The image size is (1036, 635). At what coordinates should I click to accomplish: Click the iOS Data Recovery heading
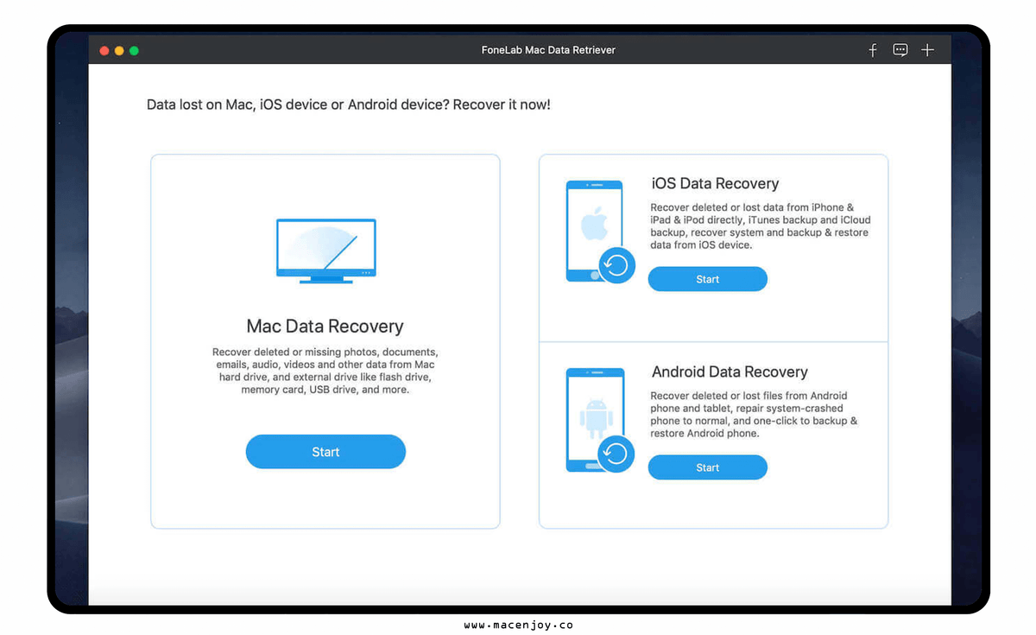[715, 183]
